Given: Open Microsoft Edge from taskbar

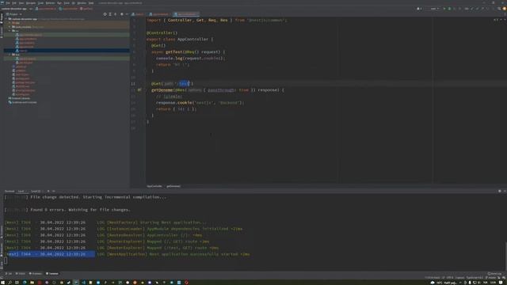Looking at the screenshot, I should pyautogui.click(x=25, y=283).
